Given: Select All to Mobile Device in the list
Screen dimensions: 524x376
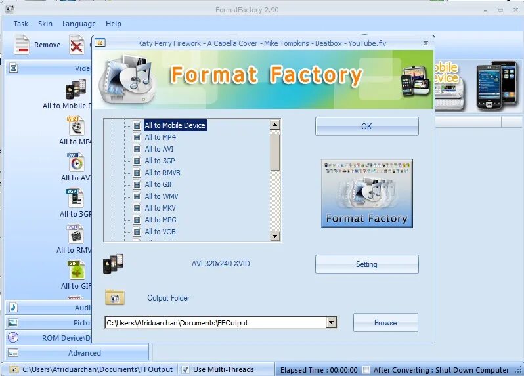Looking at the screenshot, I should 175,125.
